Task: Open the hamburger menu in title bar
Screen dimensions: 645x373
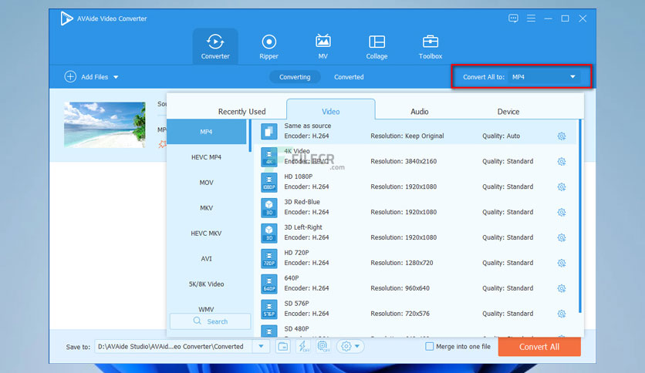Action: [531, 18]
